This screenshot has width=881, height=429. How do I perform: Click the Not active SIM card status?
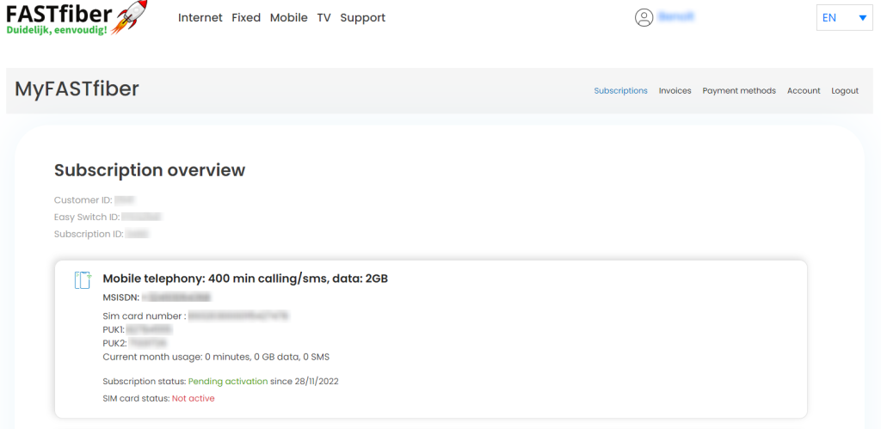tap(194, 398)
